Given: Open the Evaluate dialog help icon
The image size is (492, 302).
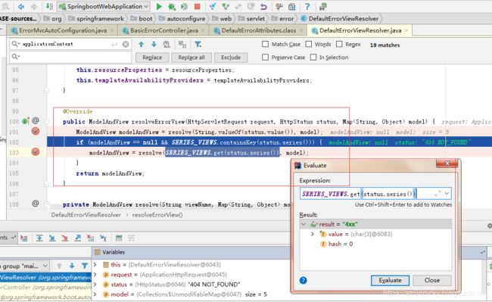Looking at the screenshot, I should point(303,280).
